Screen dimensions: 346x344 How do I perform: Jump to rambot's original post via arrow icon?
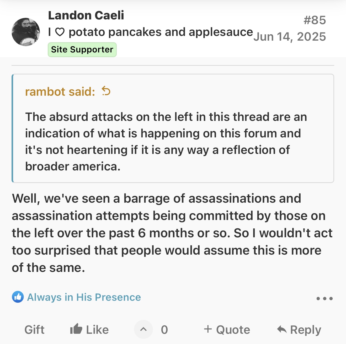pyautogui.click(x=106, y=91)
